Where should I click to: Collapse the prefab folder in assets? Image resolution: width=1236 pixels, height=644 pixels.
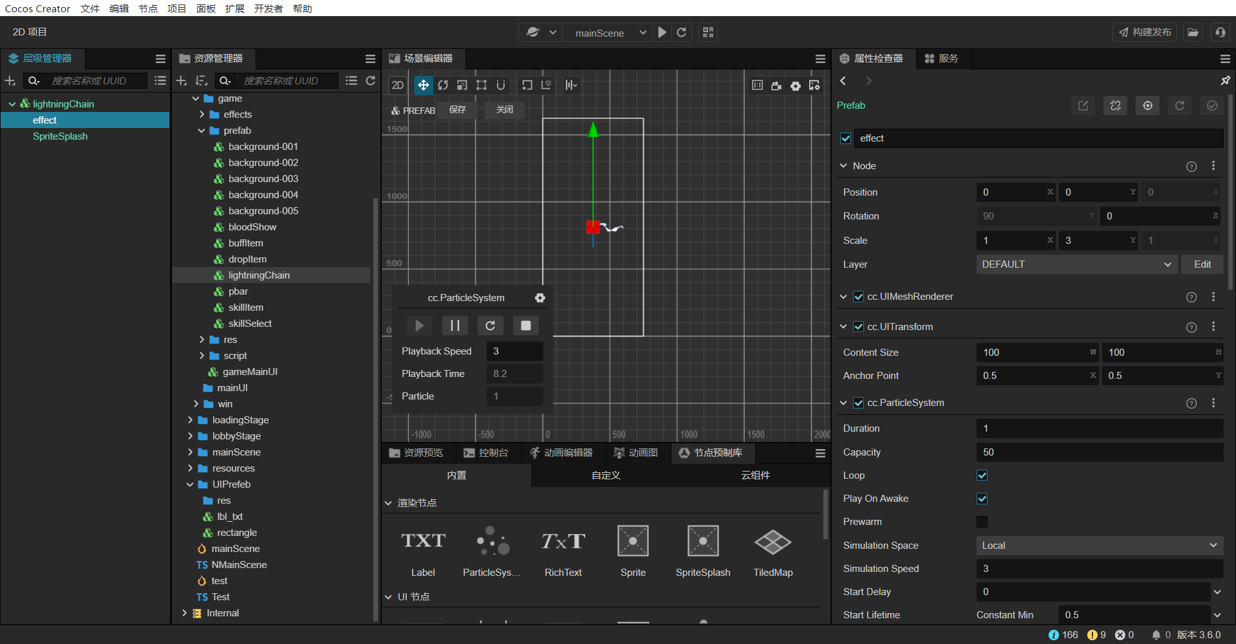201,131
